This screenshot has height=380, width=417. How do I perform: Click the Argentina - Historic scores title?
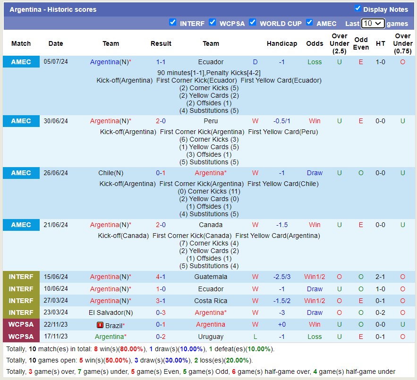point(53,9)
